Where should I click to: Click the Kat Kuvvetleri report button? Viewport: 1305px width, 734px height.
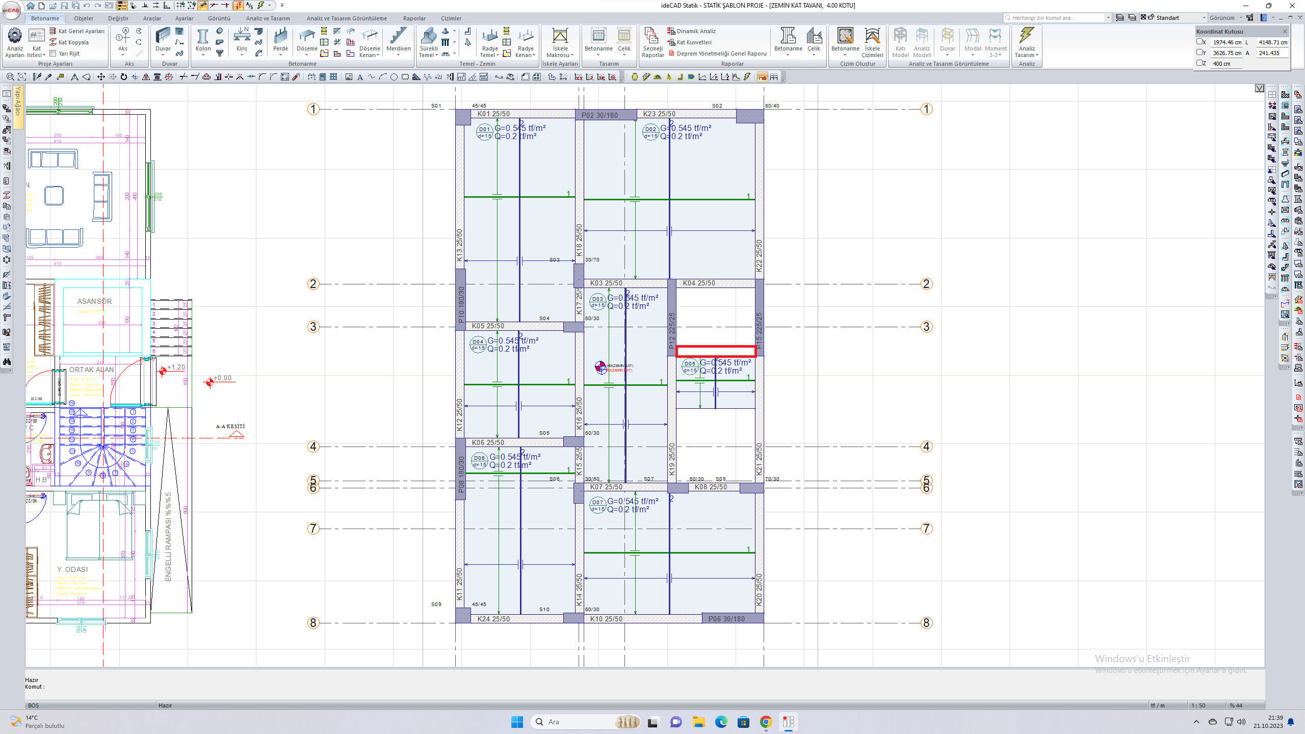click(689, 42)
